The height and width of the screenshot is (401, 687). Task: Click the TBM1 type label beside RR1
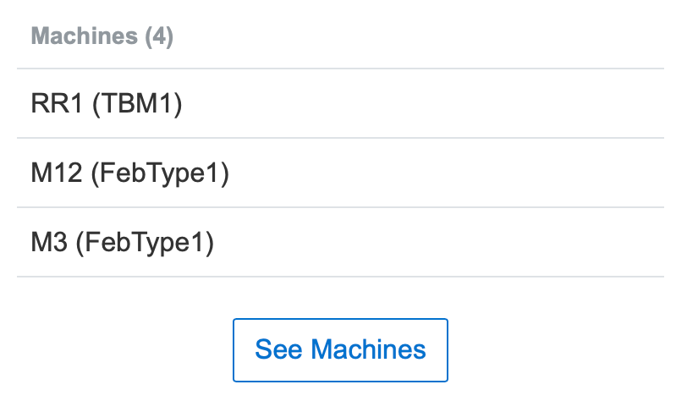coord(137,104)
